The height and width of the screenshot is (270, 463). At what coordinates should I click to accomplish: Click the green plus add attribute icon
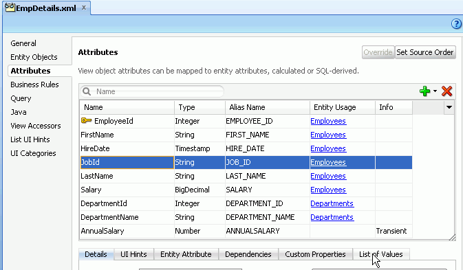(424, 91)
